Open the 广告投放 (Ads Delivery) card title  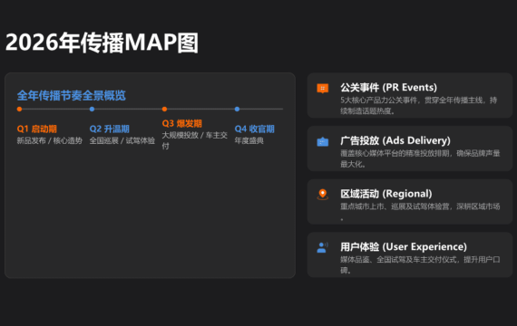tap(395, 140)
